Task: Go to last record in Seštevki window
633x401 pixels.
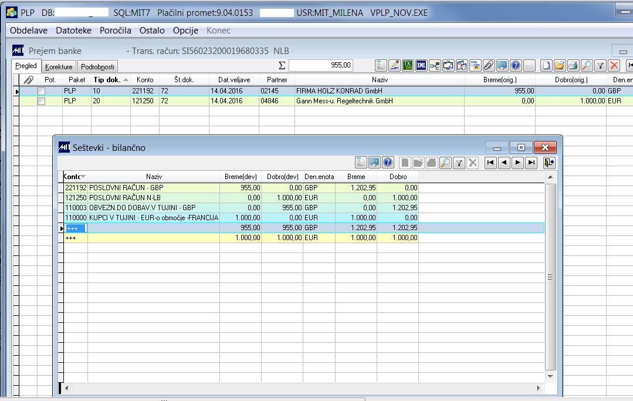Action: (532, 163)
